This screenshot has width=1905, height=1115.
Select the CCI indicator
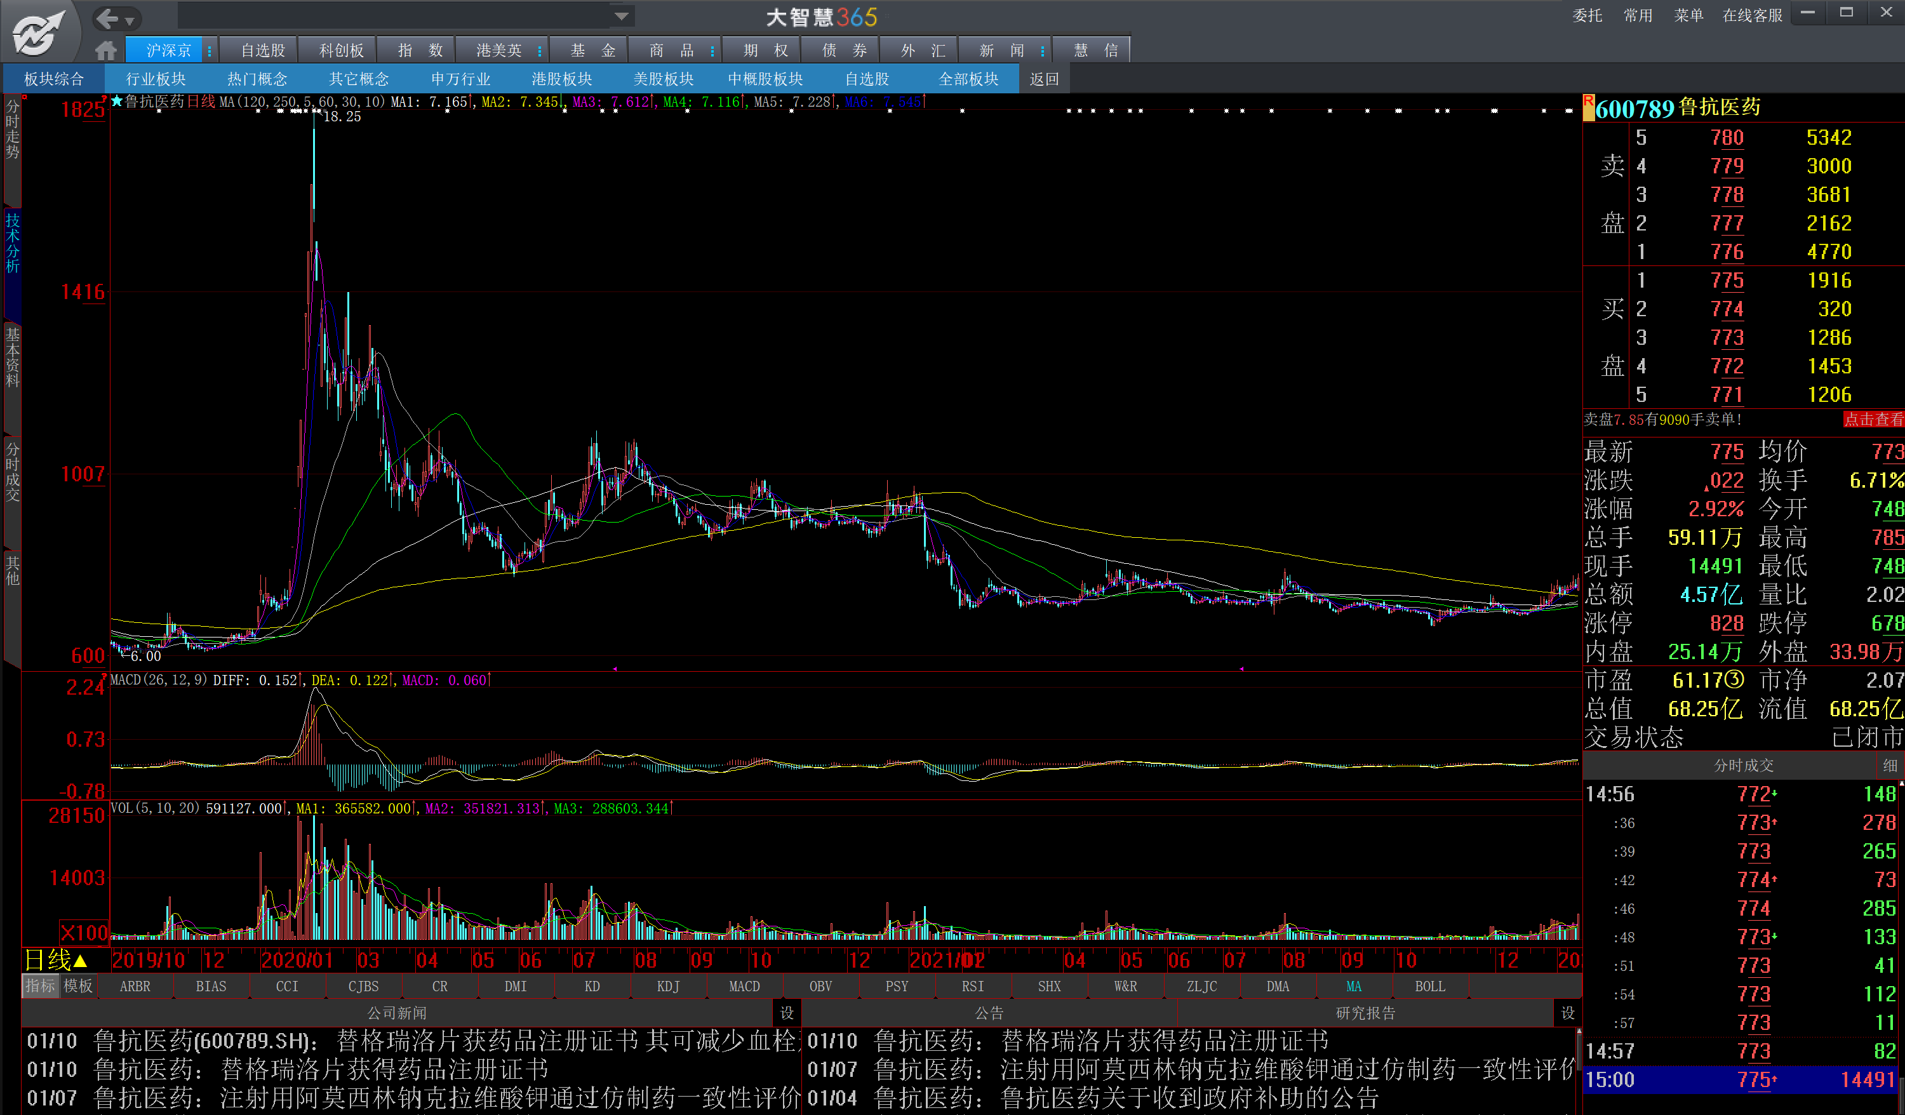point(287,985)
